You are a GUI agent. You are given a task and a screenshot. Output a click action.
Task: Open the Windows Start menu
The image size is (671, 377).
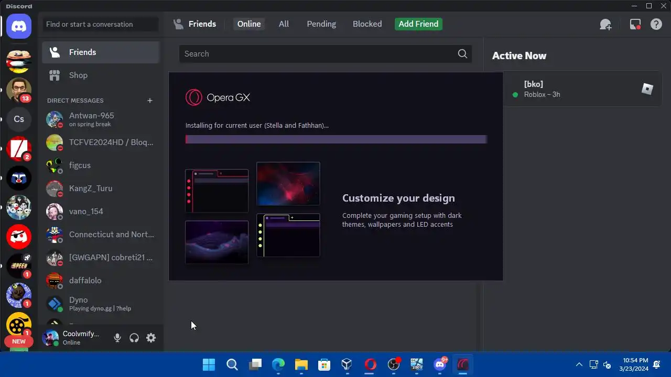point(209,364)
